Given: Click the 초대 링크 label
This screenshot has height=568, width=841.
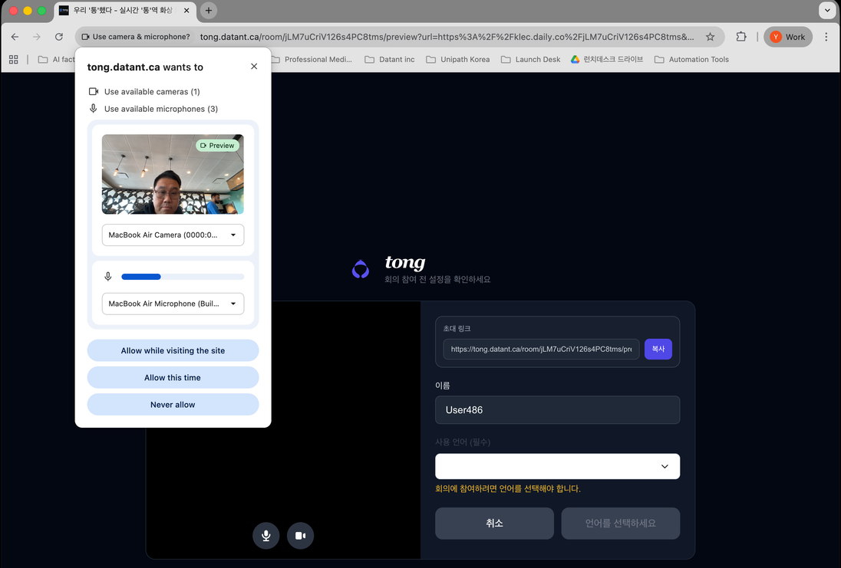Looking at the screenshot, I should pos(457,329).
